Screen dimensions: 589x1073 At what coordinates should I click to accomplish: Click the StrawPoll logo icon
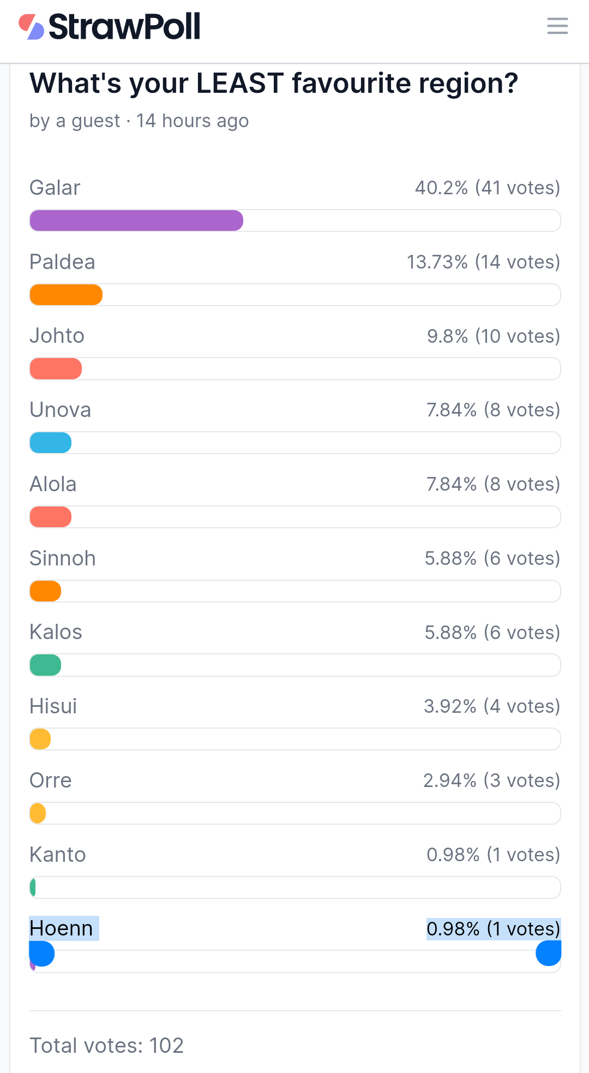31,27
